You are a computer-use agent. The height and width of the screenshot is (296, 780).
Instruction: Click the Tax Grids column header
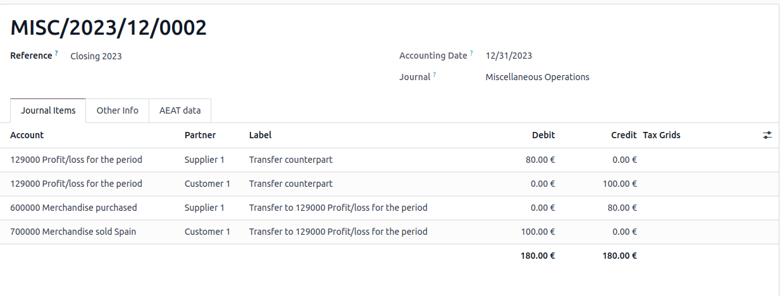pos(662,135)
